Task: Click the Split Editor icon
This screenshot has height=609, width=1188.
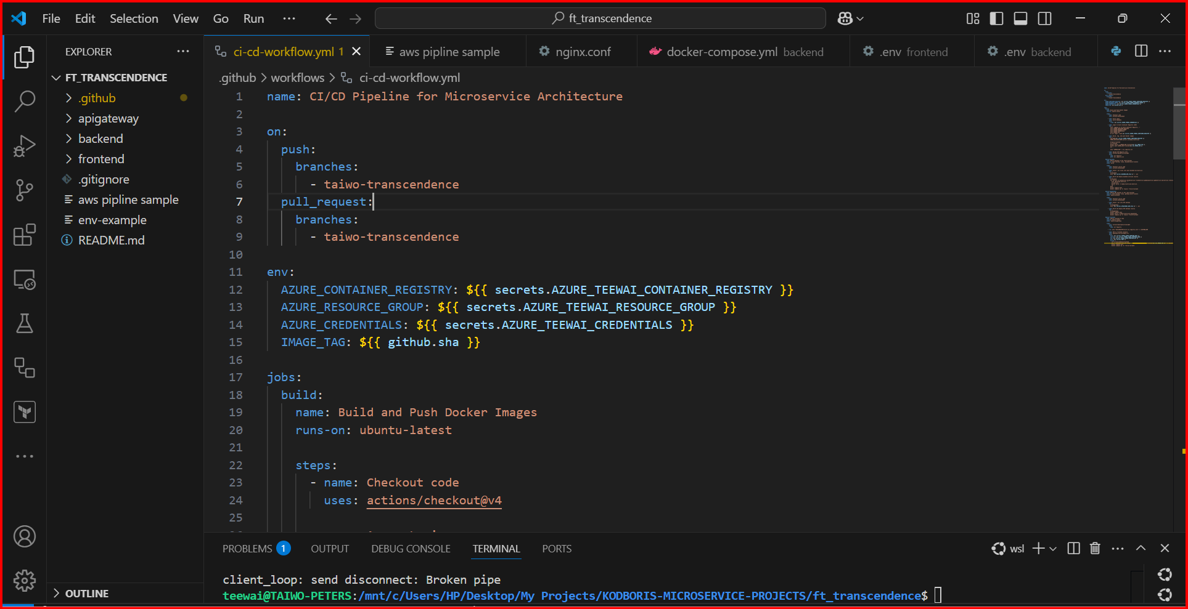Action: pos(1141,51)
